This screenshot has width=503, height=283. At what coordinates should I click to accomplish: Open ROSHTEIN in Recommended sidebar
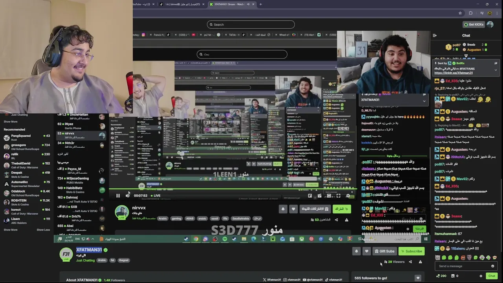click(26, 202)
